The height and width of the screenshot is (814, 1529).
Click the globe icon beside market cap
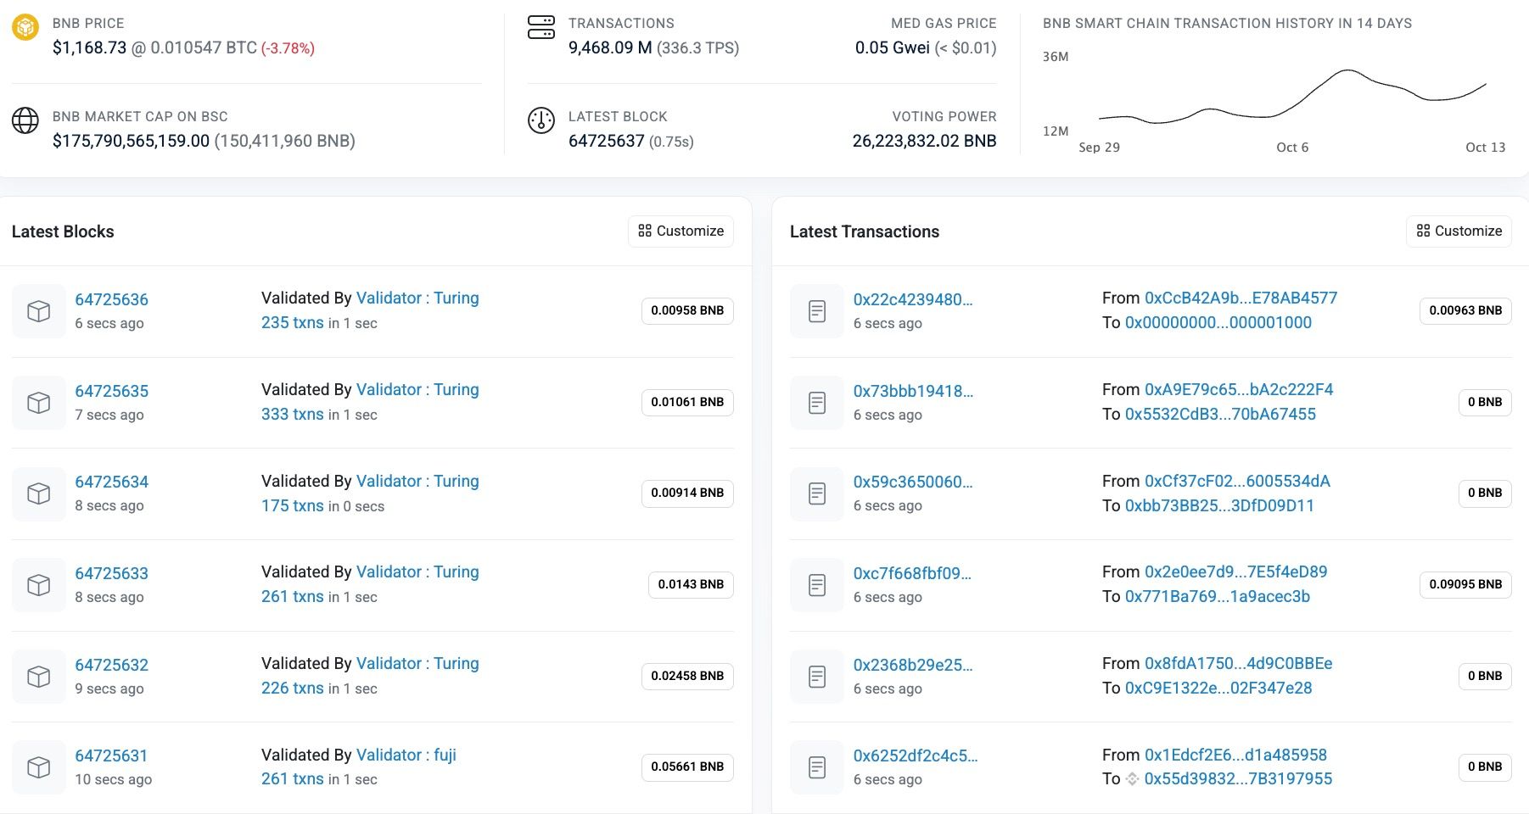[25, 120]
